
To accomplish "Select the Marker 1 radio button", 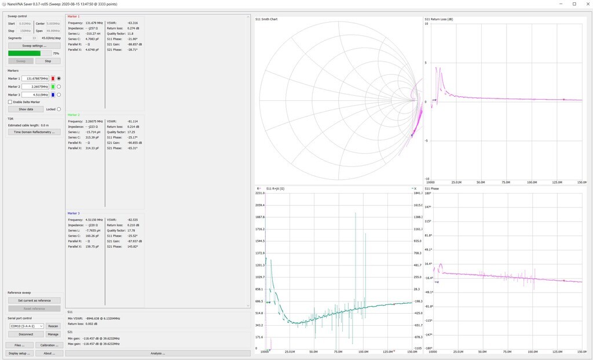I will (x=58, y=78).
